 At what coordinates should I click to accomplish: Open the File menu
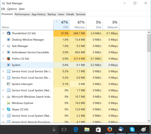point(3,9)
